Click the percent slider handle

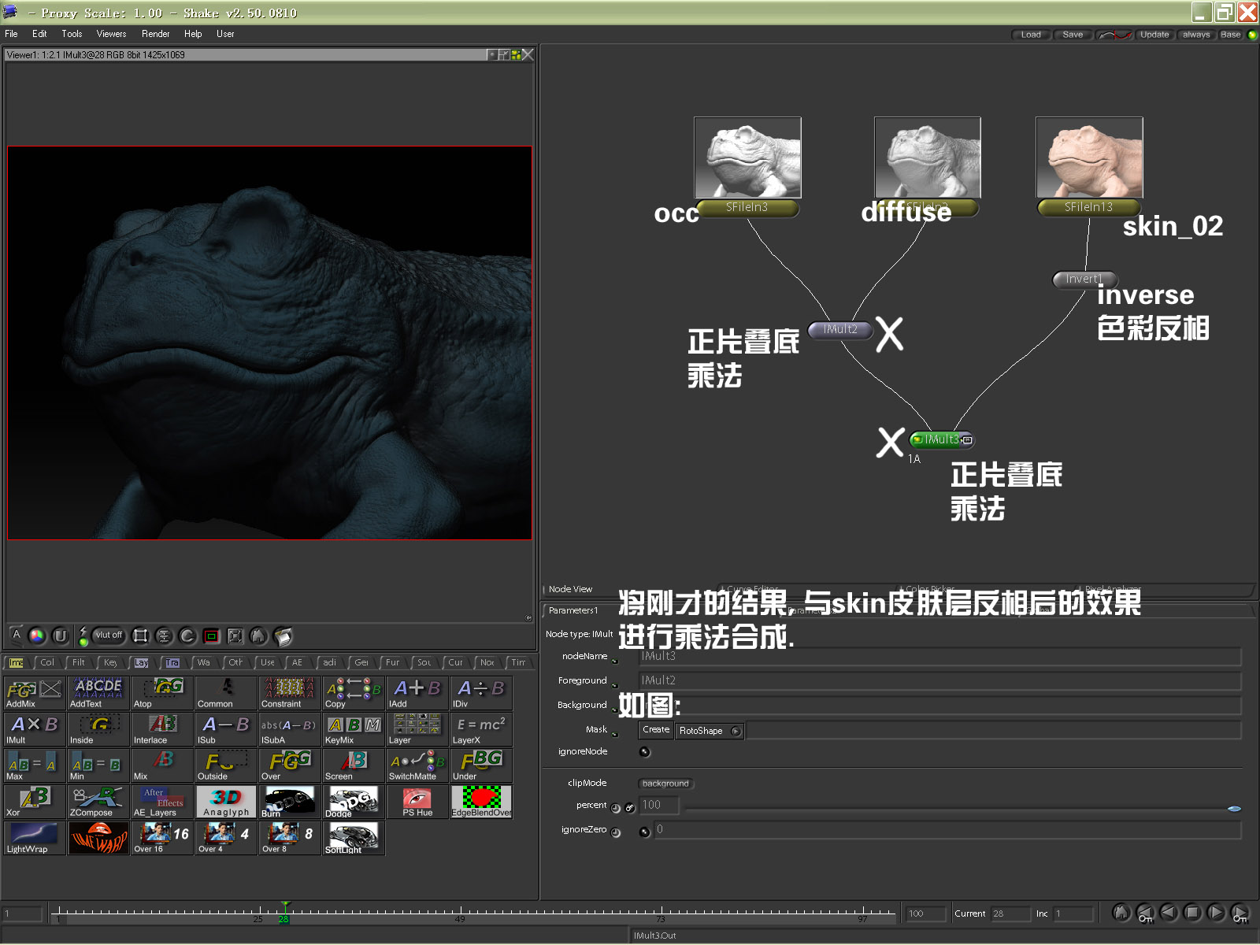tap(1234, 809)
